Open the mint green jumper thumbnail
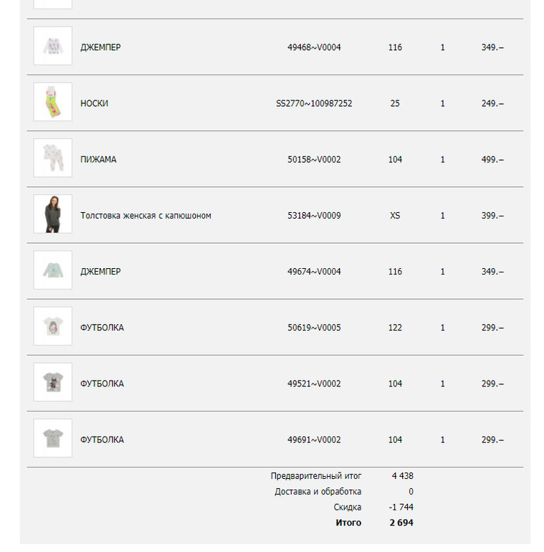This screenshot has height=552, width=544. pos(52,270)
